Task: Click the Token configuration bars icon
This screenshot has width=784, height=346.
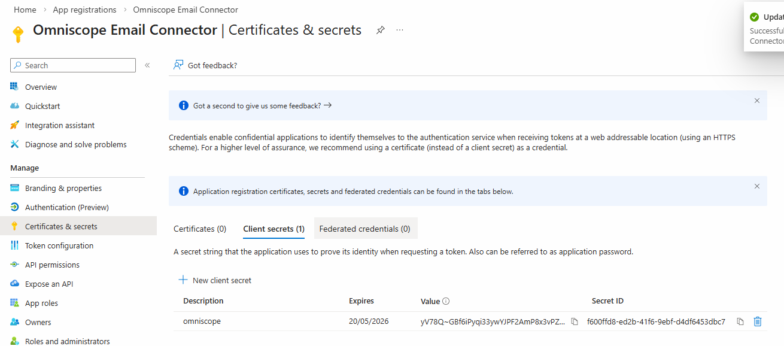Action: click(15, 245)
